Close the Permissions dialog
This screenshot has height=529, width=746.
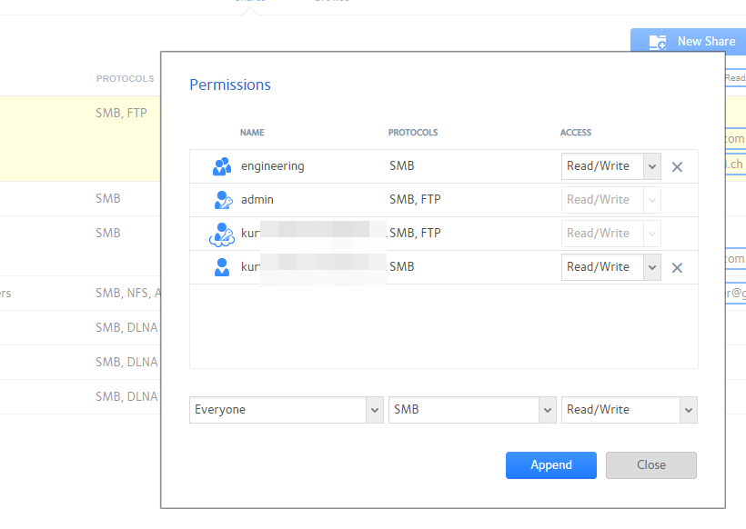tap(650, 465)
